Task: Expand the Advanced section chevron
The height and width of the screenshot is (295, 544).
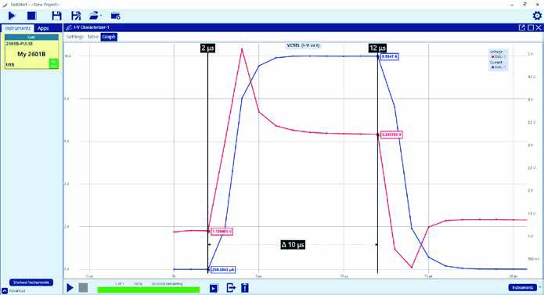Action: [x=5, y=291]
